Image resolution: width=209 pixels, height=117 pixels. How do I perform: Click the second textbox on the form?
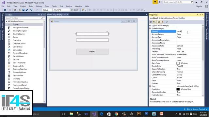pyautogui.click(x=92, y=40)
